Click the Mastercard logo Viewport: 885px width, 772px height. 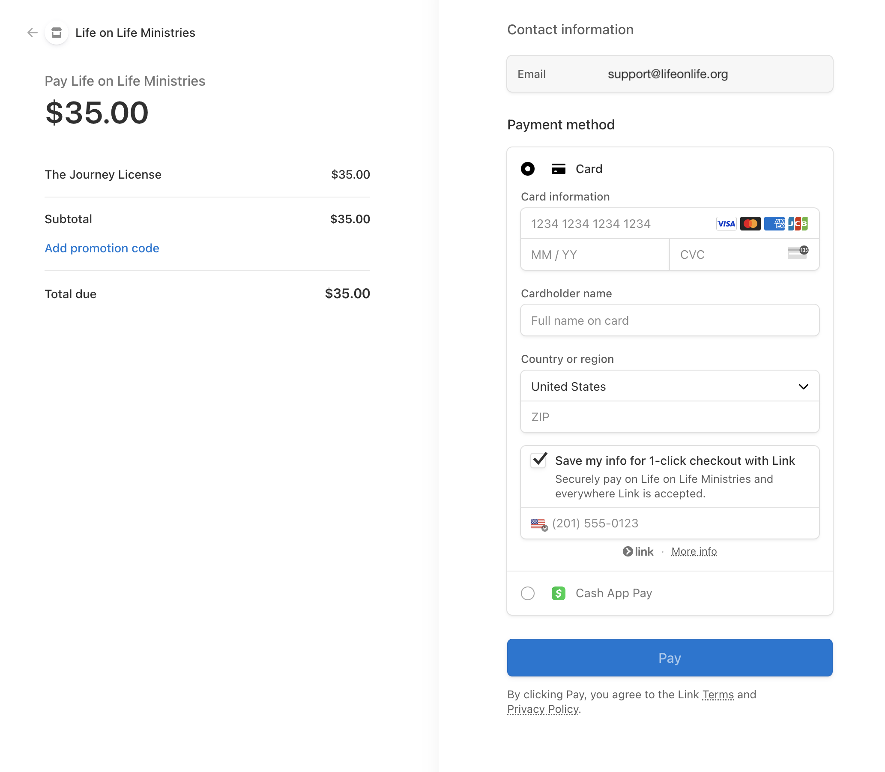click(750, 224)
